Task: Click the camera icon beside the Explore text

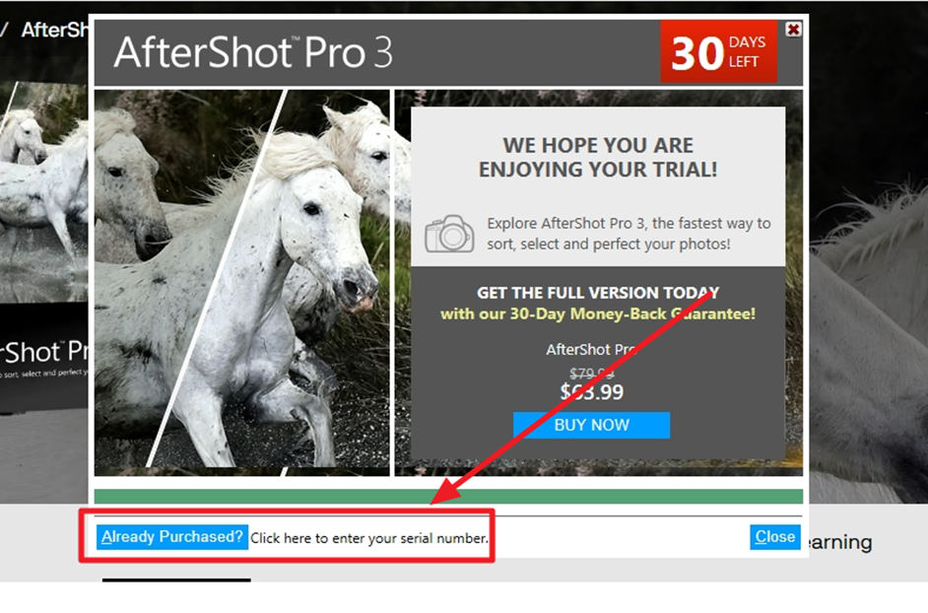Action: [x=449, y=234]
